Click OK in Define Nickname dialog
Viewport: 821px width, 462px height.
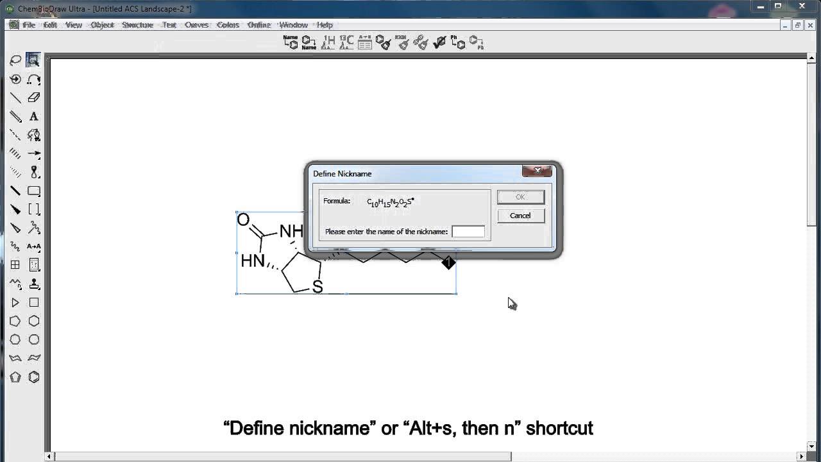(x=520, y=197)
